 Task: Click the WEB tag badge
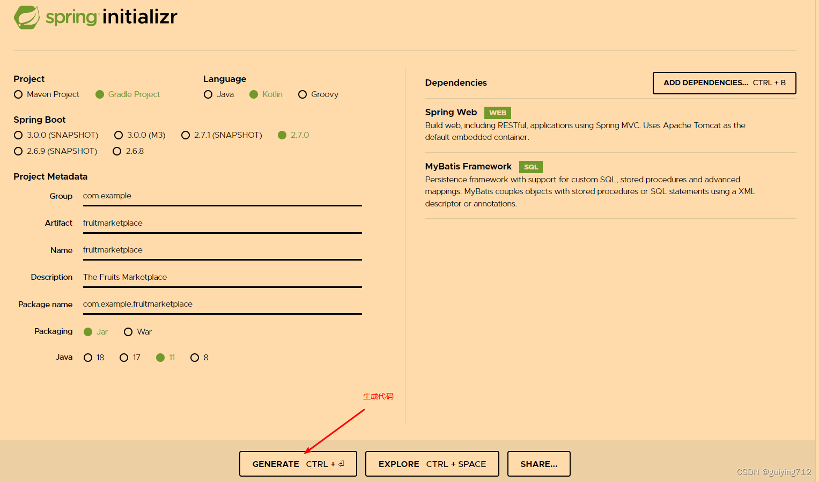[x=498, y=113]
